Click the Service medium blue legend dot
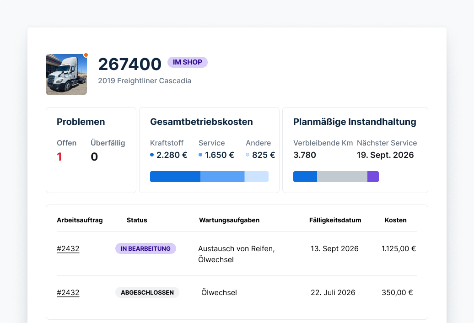 coord(200,155)
